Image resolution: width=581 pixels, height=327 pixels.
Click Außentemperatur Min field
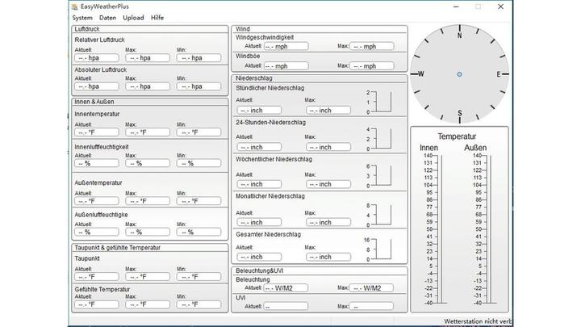tap(199, 201)
